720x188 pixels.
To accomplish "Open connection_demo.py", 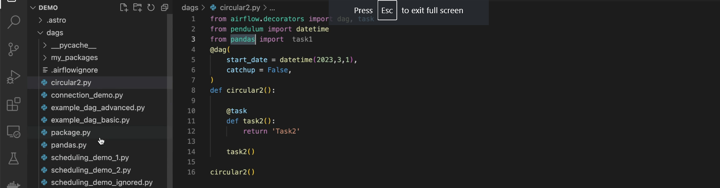I will point(87,95).
